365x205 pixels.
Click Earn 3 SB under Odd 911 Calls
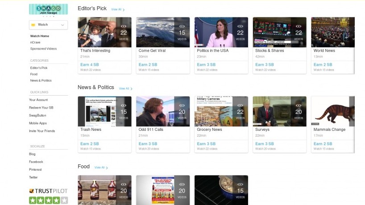point(148,144)
